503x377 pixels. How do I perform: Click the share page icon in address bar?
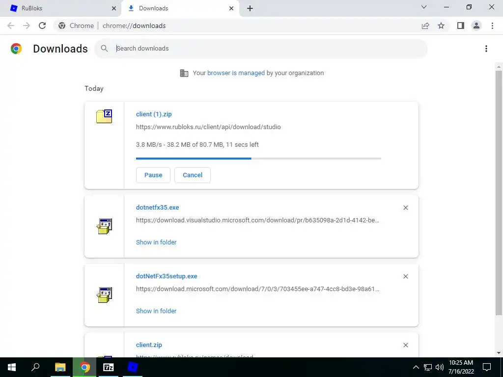click(x=425, y=26)
